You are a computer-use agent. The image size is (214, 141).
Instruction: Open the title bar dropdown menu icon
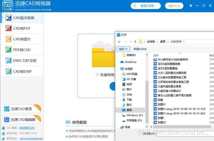pos(191,6)
